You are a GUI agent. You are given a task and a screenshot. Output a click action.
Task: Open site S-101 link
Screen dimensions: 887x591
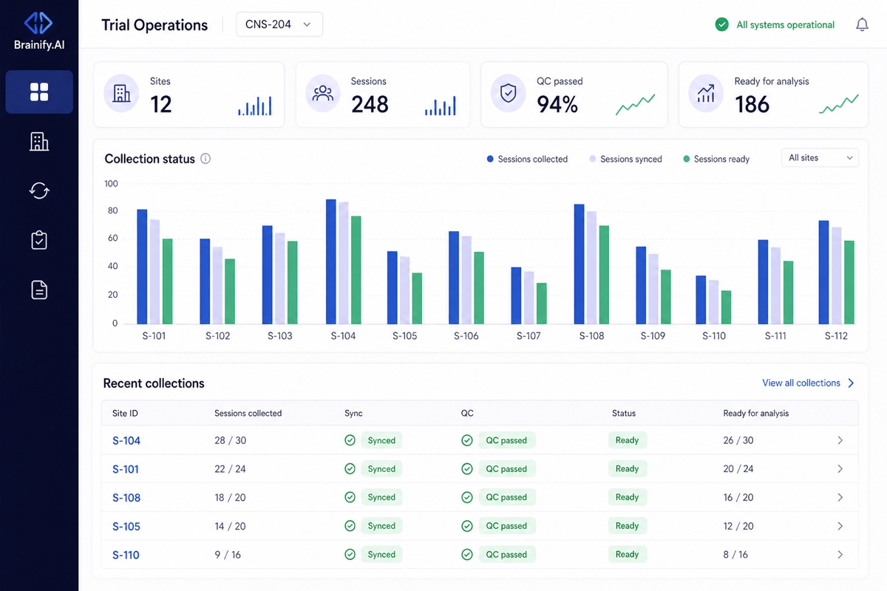tap(126, 469)
